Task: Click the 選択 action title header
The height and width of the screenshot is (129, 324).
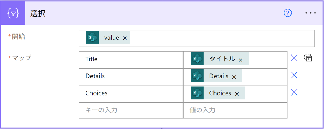Action: (x=38, y=13)
